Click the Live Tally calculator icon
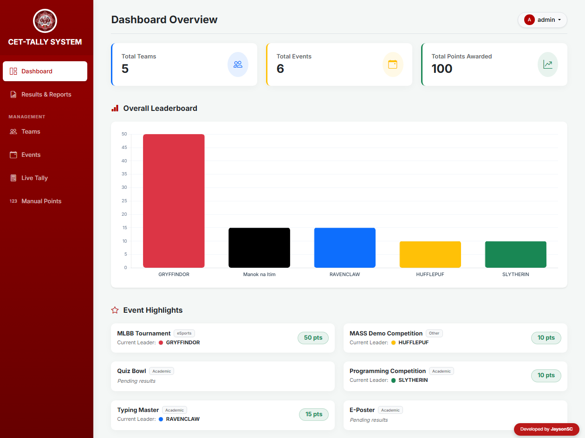585x438 pixels. [13, 178]
